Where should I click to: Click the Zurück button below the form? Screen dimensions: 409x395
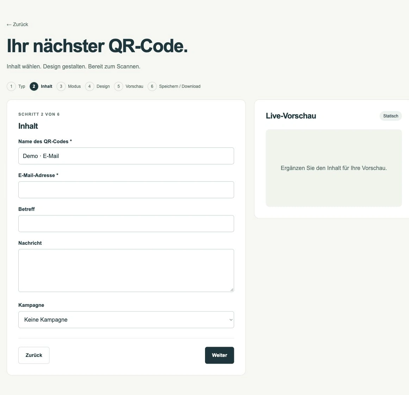(x=34, y=355)
